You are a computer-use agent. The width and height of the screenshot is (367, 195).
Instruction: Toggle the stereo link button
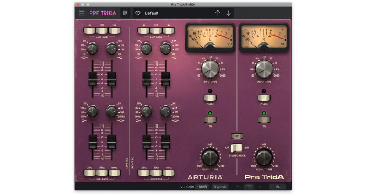coord(237,136)
